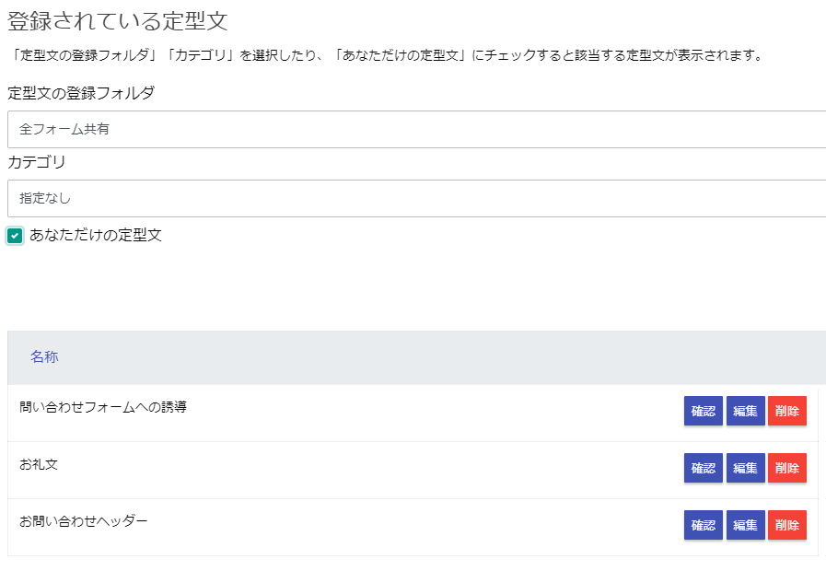Uncheck the あなただけの定型文 checkbox
This screenshot has width=826, height=571.
(x=15, y=236)
